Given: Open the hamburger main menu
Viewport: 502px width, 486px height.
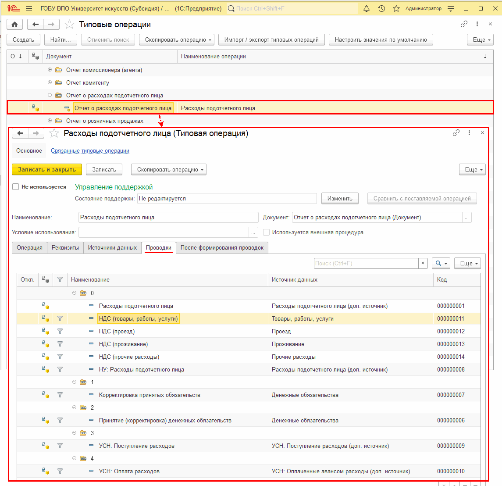Looking at the screenshot, I should pyautogui.click(x=29, y=9).
